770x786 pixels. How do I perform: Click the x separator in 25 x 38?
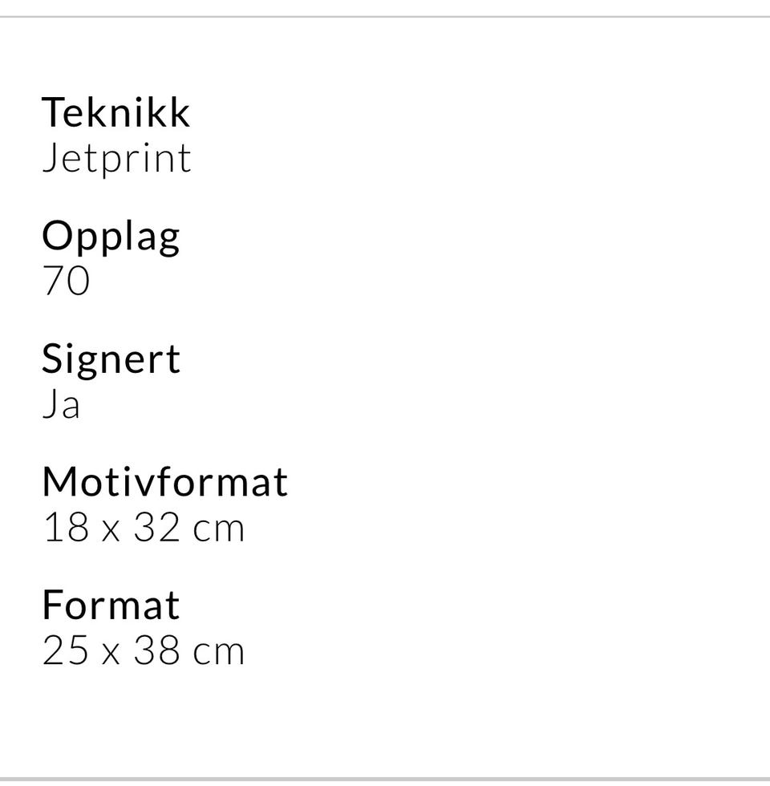[111, 654]
